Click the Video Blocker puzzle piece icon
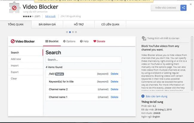This screenshot has width=194, height=123. coord(15,7)
